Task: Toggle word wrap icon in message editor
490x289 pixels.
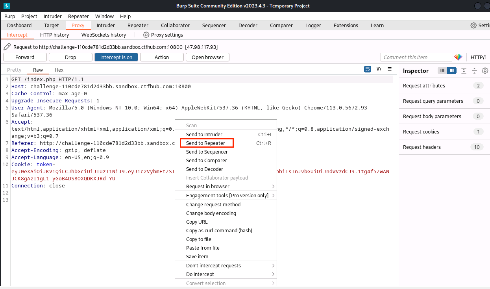Action: (368, 69)
